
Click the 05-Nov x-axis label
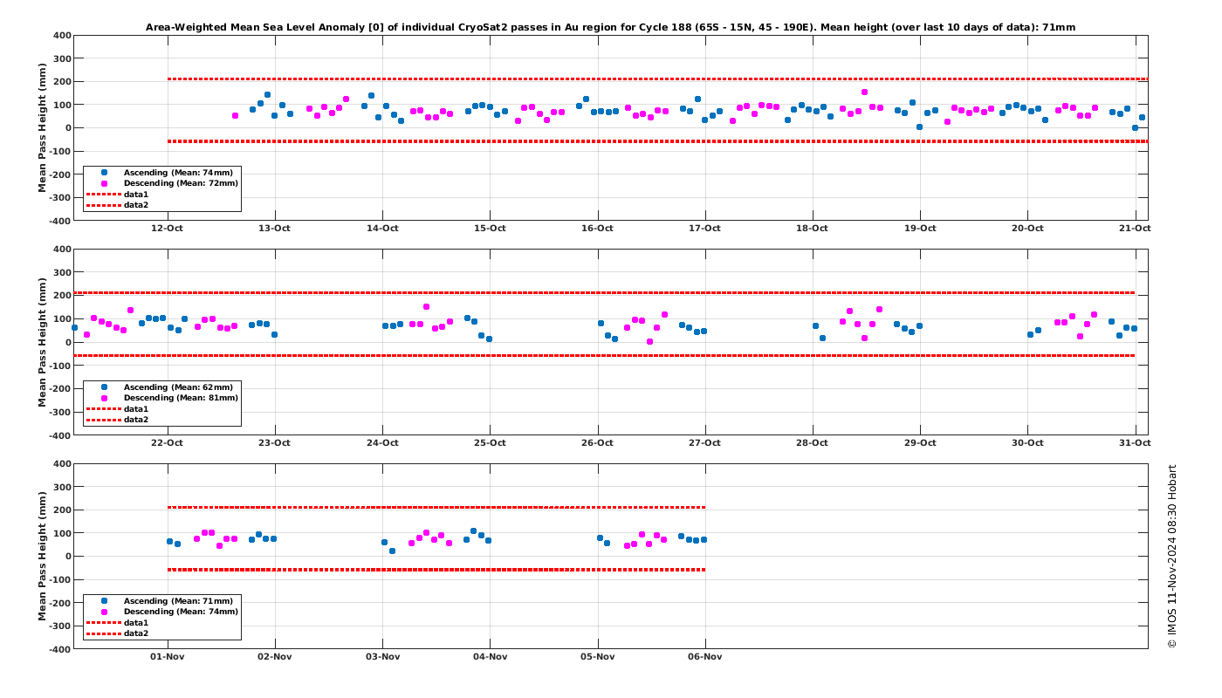[x=598, y=657]
